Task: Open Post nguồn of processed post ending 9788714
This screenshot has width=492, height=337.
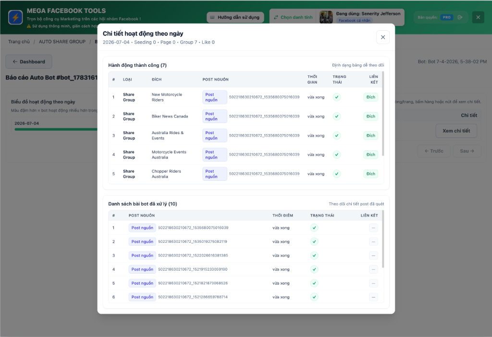Action: [142, 297]
